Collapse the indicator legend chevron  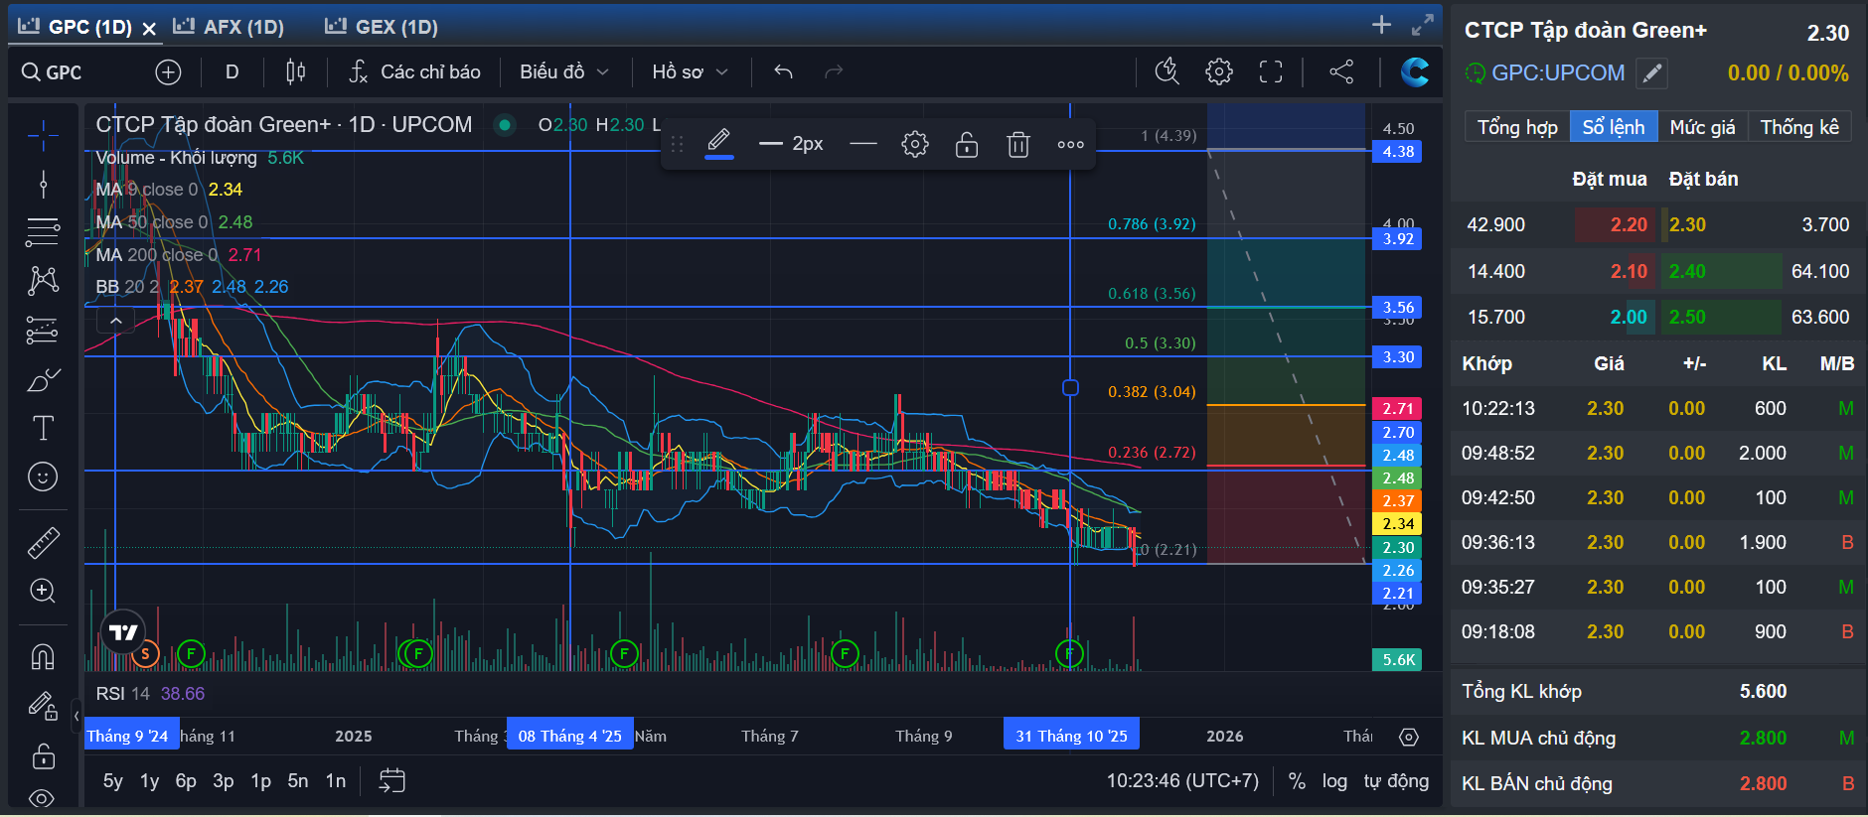[x=116, y=321]
